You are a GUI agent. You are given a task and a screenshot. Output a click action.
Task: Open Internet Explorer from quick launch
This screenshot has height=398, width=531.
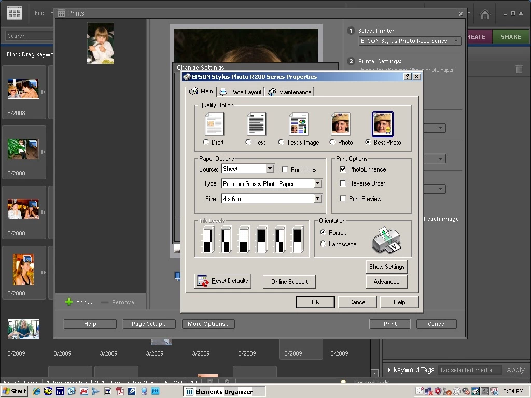pyautogui.click(x=37, y=391)
